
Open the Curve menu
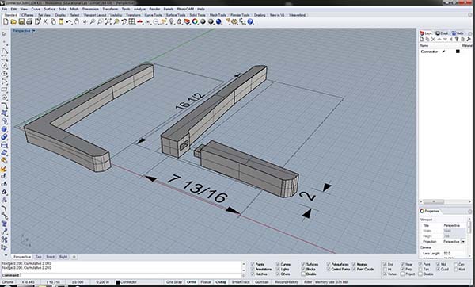[x=36, y=9]
